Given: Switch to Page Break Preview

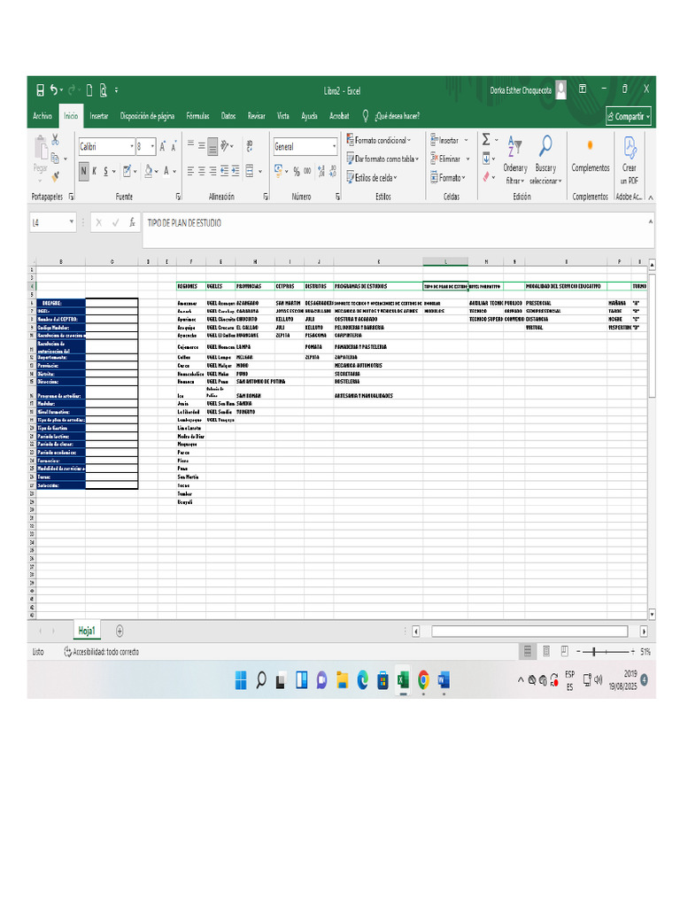Looking at the screenshot, I should tap(564, 651).
